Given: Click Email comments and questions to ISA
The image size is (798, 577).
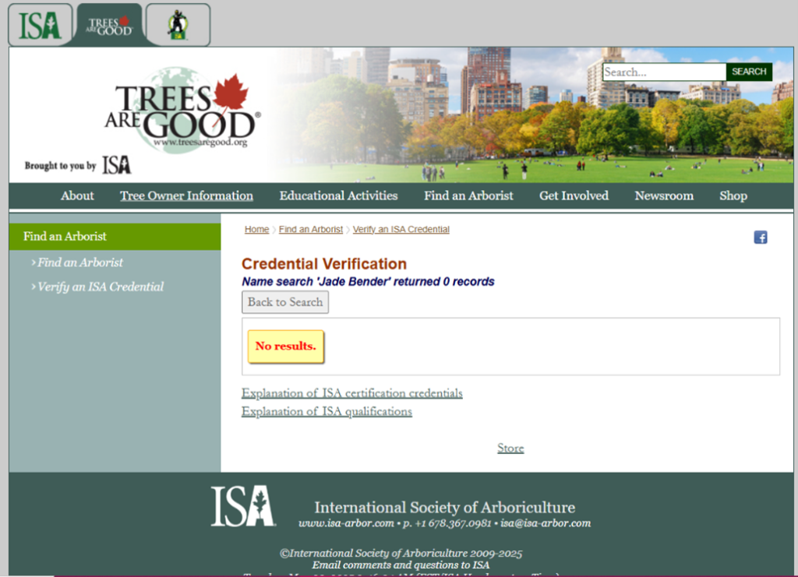Looking at the screenshot, I should (x=401, y=565).
